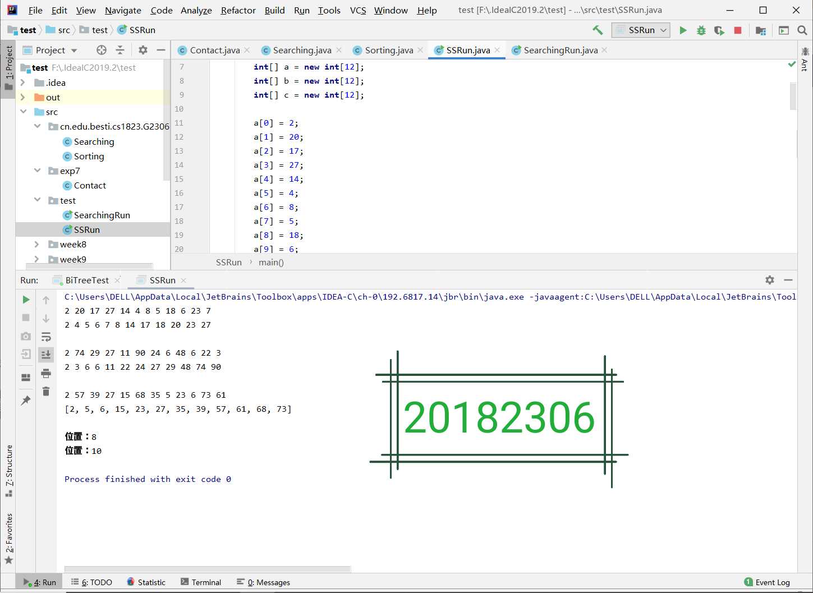This screenshot has width=813, height=593.
Task: Restore layout icon in Run panel
Action: [x=26, y=378]
